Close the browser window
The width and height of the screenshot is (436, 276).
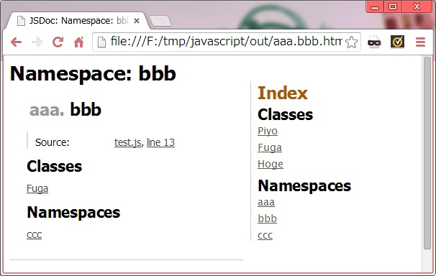[x=417, y=6]
